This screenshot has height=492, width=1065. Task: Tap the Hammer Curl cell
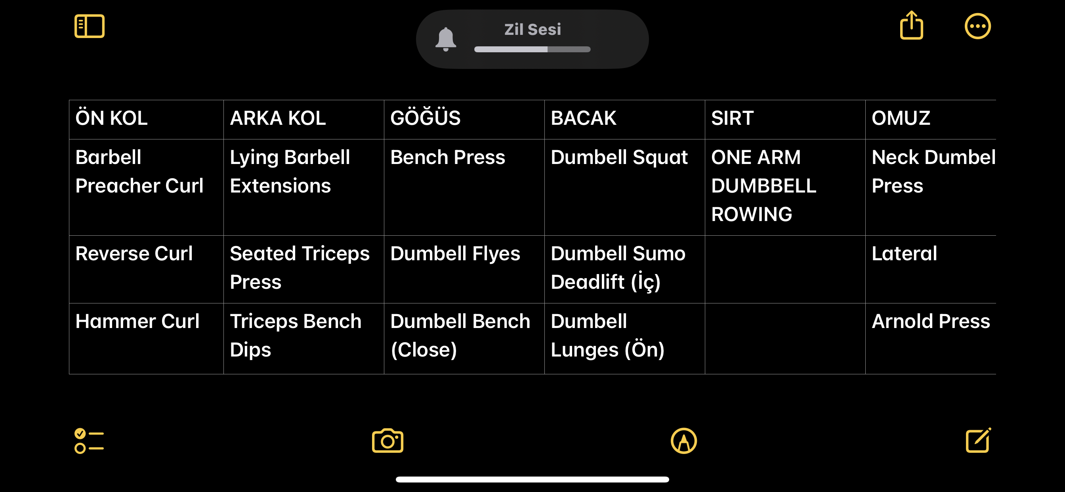tap(146, 338)
